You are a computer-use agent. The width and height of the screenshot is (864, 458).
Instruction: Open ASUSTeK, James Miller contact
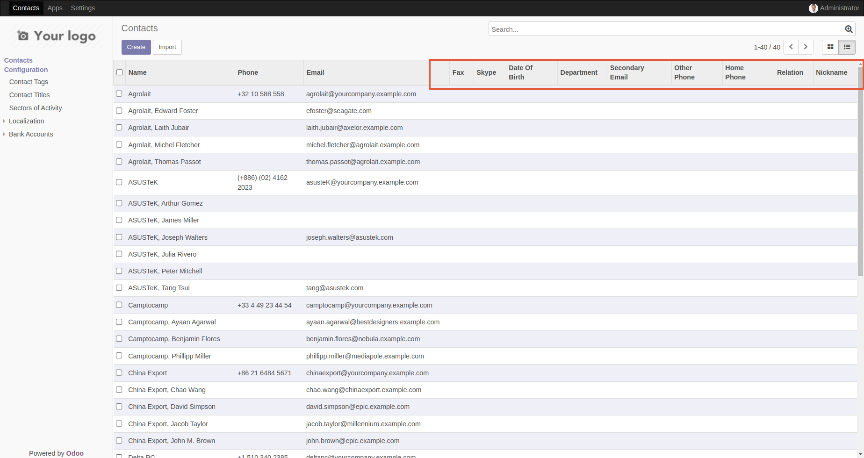164,220
